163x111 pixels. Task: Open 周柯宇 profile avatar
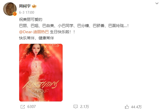click(x=10, y=9)
